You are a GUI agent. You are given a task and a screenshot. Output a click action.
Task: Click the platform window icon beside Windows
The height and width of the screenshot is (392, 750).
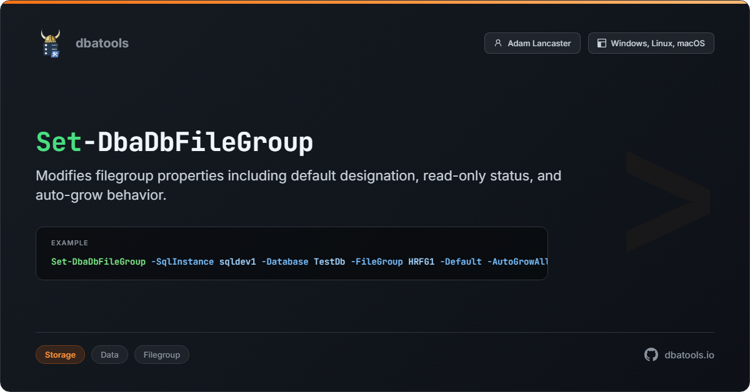click(x=602, y=43)
